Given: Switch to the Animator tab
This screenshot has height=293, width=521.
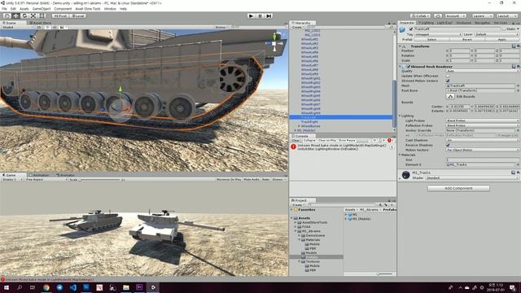Looking at the screenshot, I should (65, 175).
